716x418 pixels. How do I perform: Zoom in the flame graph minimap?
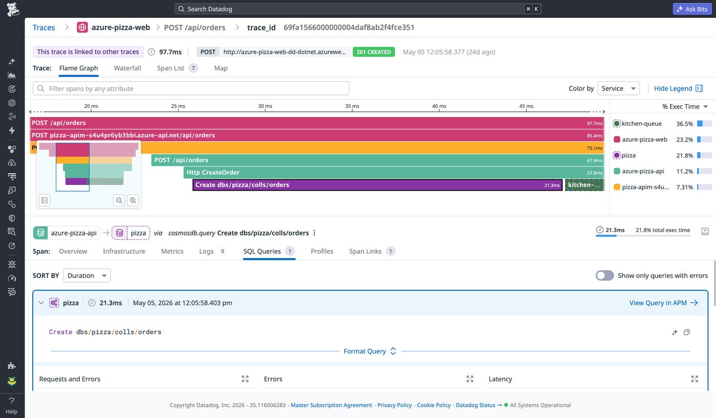tap(133, 200)
